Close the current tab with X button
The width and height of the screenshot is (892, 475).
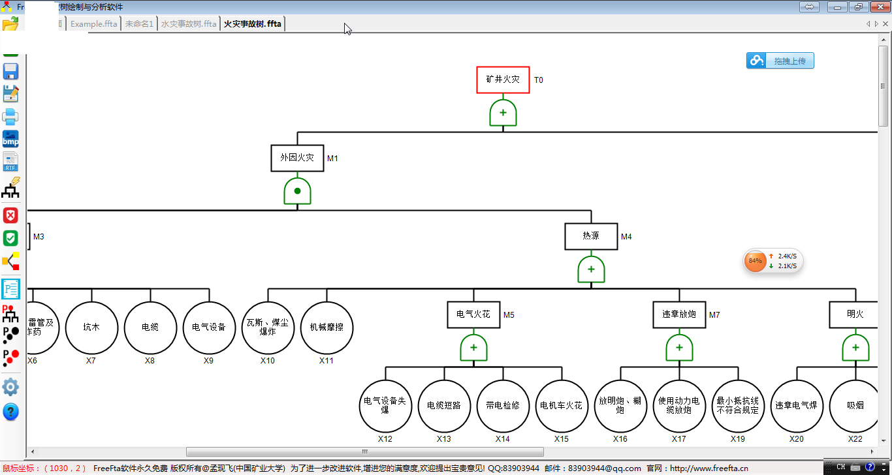click(x=886, y=23)
